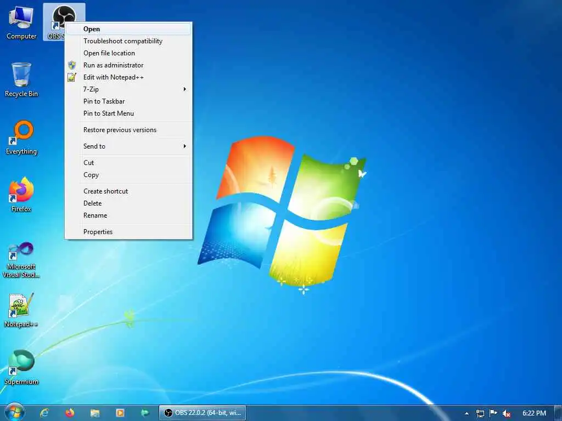Open the network status tray icon
The width and height of the screenshot is (562, 421).
pos(480,413)
